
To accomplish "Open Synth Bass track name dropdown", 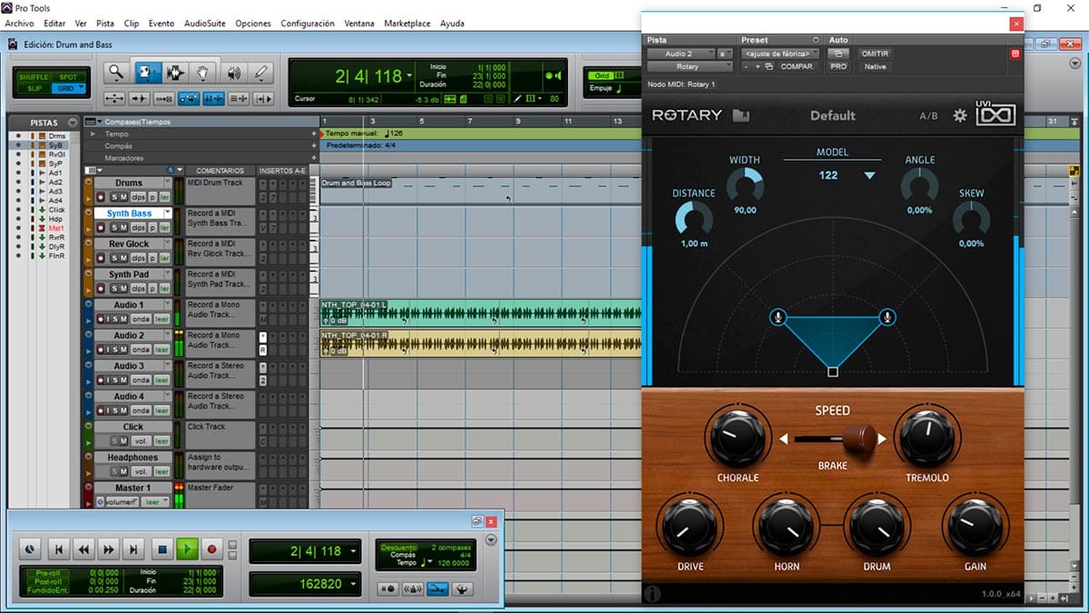I will point(168,213).
